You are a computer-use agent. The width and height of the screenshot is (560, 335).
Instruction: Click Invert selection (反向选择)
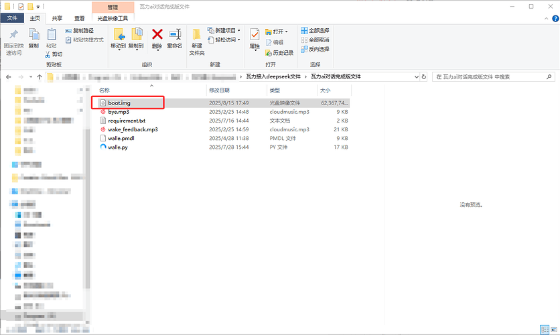point(315,49)
